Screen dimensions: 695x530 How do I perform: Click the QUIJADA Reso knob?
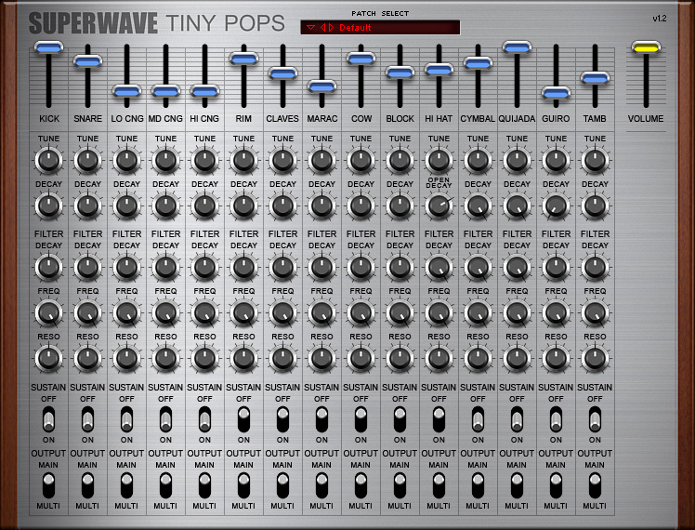click(517, 358)
